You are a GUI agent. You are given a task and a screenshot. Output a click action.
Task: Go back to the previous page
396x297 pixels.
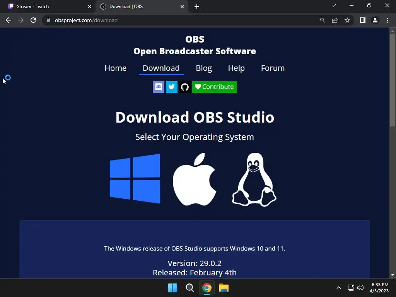[x=9, y=20]
